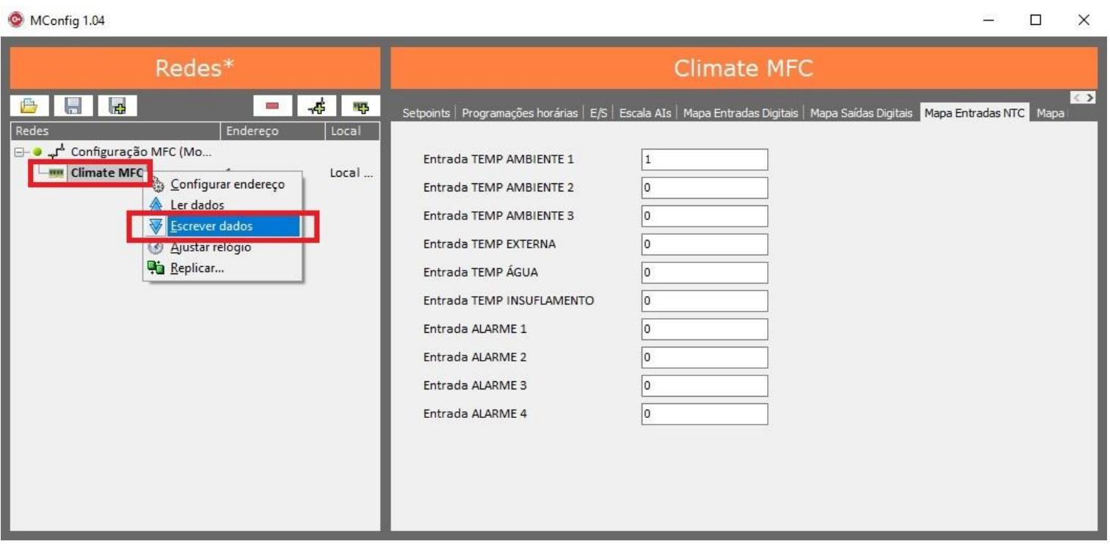
Task: Click the MConfig app icon in title bar
Action: point(15,21)
